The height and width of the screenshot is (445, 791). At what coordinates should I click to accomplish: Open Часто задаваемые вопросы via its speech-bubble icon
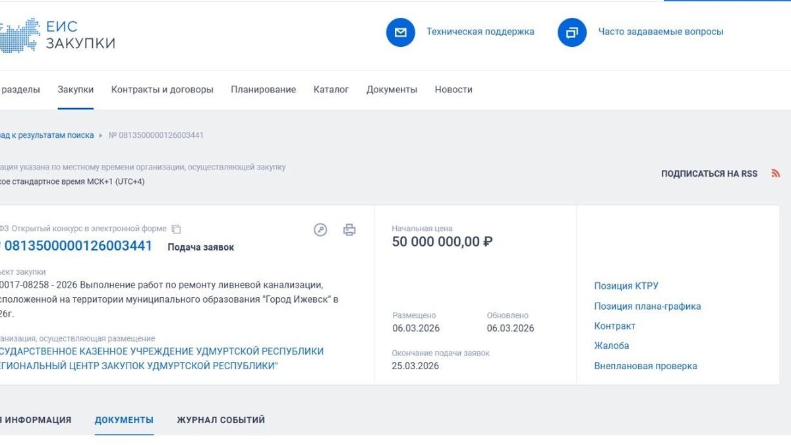click(571, 32)
